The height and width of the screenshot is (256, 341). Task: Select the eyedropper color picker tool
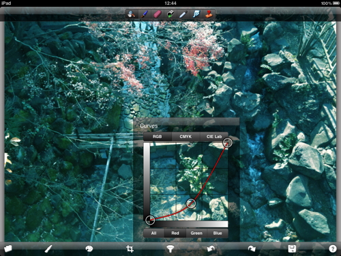point(183,14)
